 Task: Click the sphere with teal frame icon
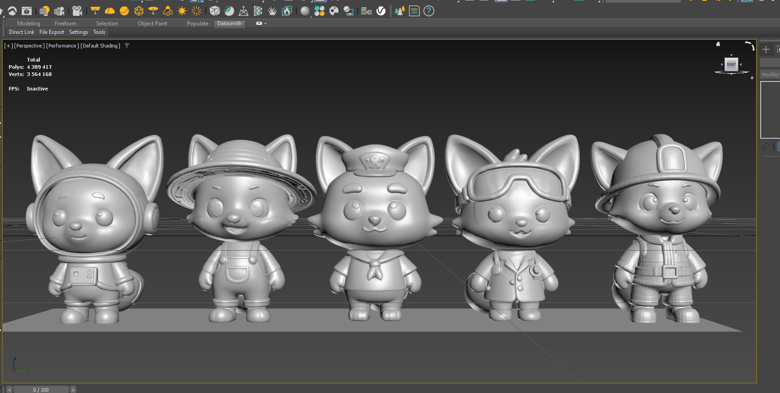tap(348, 11)
